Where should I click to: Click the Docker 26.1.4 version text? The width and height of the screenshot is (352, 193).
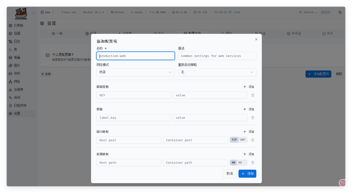[x=94, y=12]
